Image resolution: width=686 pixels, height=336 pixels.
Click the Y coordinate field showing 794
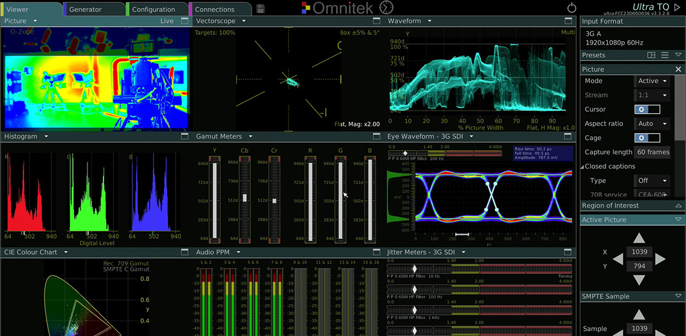click(639, 266)
